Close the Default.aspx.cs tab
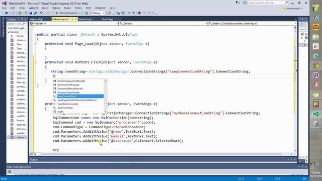This screenshot has width=322, height=181. 76,19
